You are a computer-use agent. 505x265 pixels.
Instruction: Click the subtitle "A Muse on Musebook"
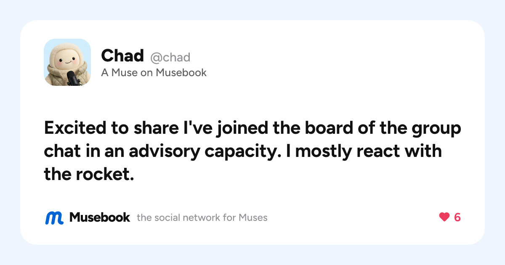154,73
